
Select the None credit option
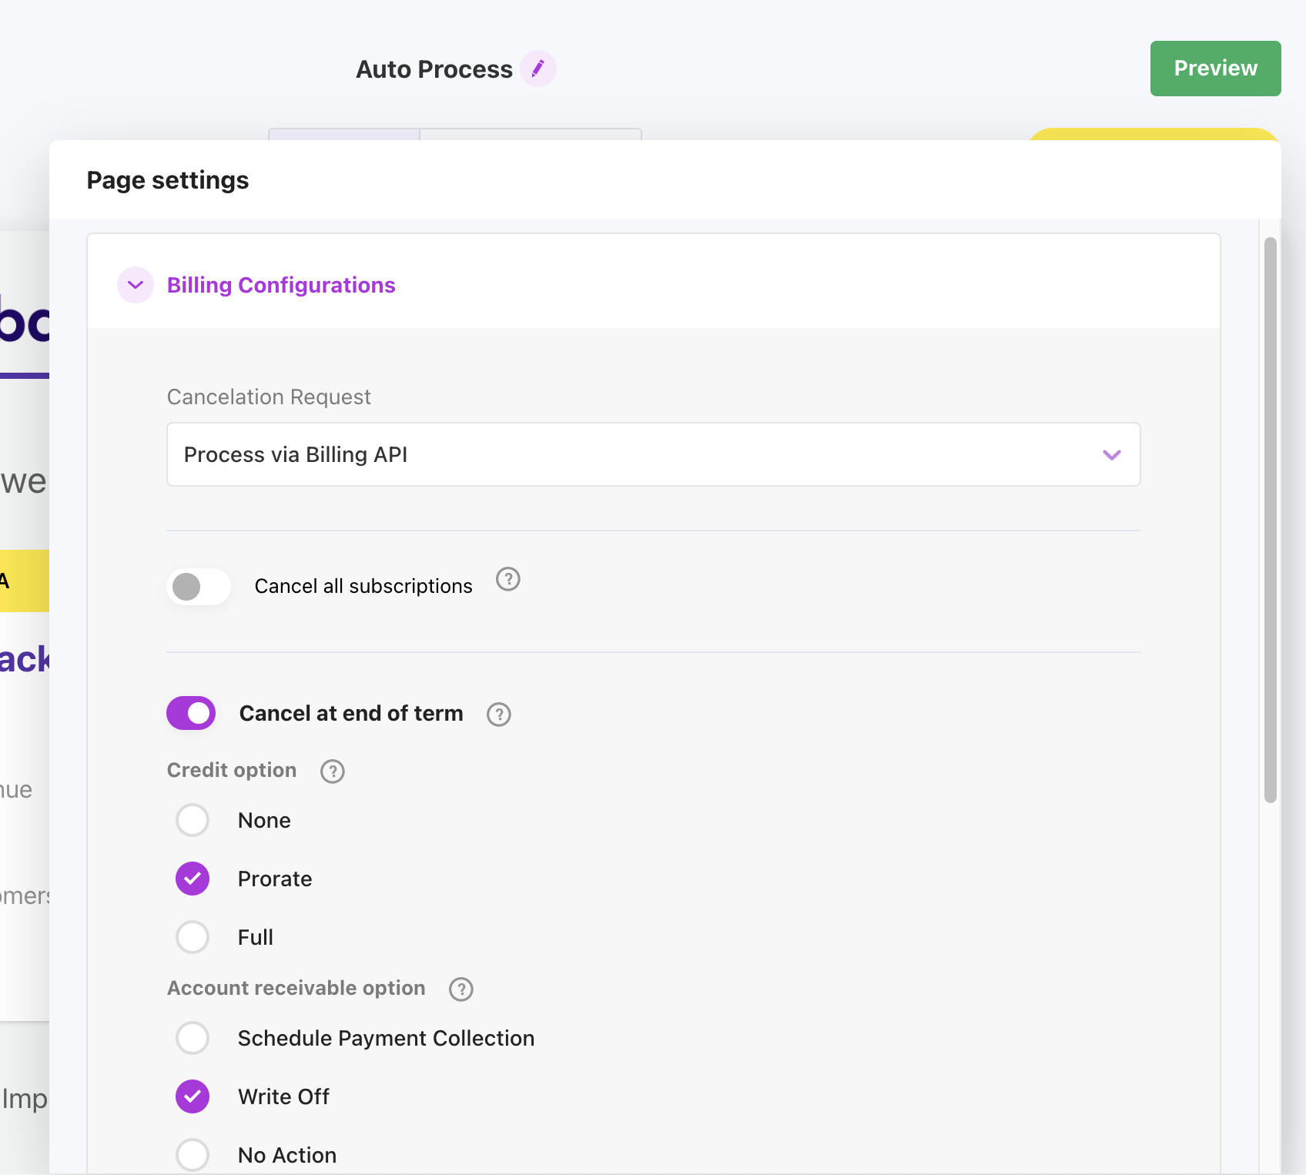click(193, 820)
